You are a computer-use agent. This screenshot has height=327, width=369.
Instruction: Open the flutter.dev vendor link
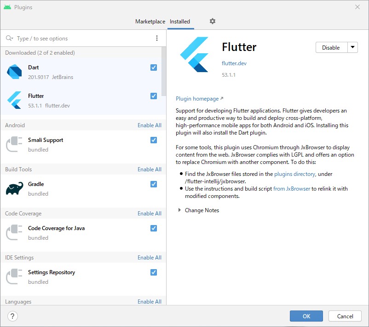point(234,63)
